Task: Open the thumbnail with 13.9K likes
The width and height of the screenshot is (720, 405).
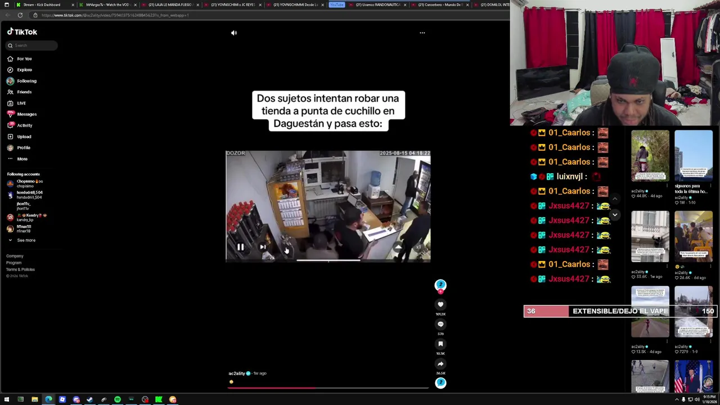Action: point(650,312)
